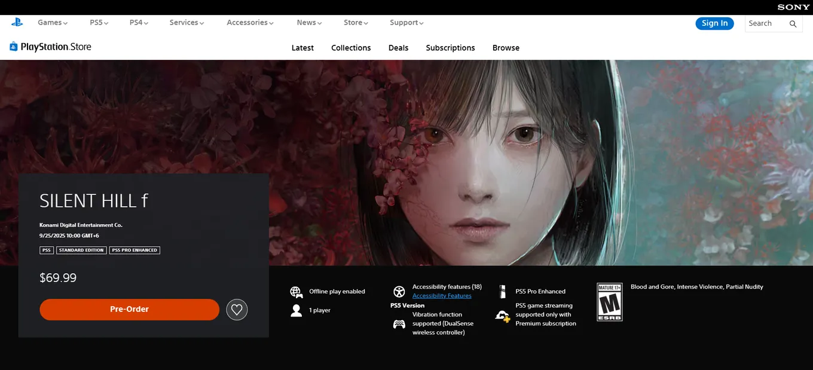
Task: Click the Accessibility features (18) text
Action: point(447,287)
